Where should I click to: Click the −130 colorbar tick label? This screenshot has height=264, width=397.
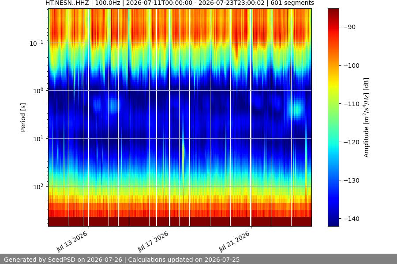coord(352,180)
